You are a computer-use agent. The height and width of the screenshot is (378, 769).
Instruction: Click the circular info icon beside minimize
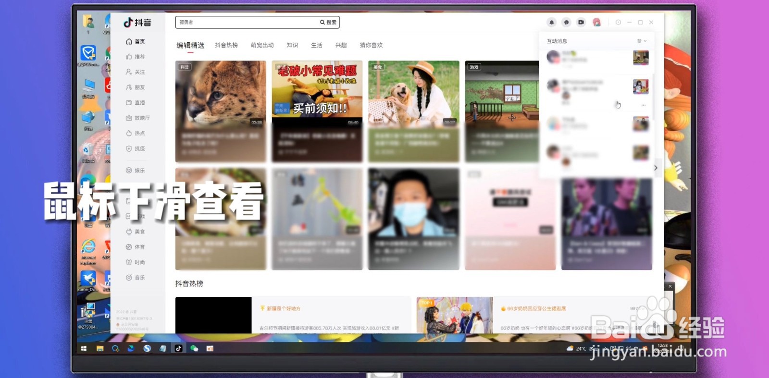pos(618,22)
